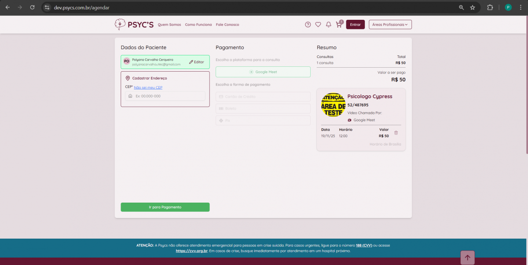Screen dimensions: 528x265
Task: Select Cartão de Crédito payment option
Action: click(x=263, y=97)
